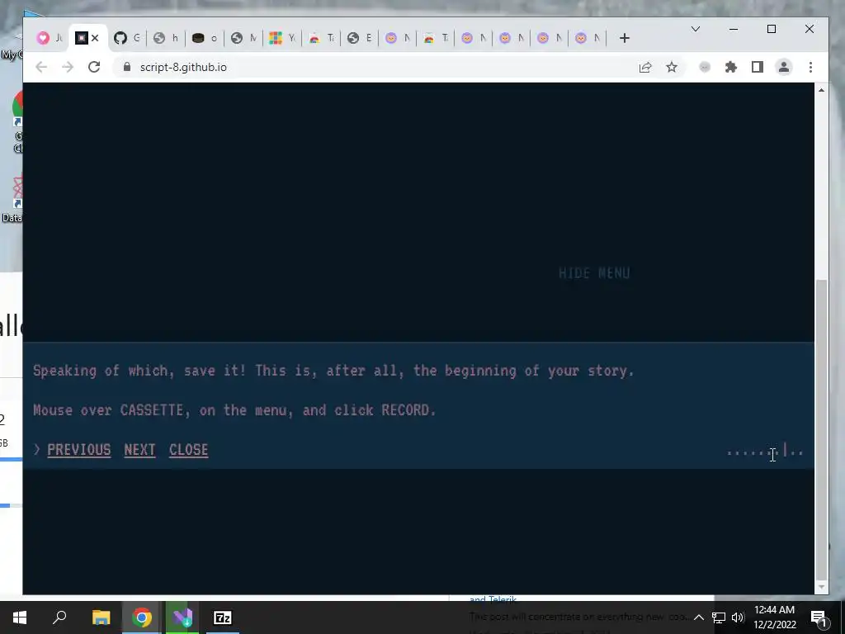Click the tutorial progress dots indicator
This screenshot has width=845, height=634.
765,452
